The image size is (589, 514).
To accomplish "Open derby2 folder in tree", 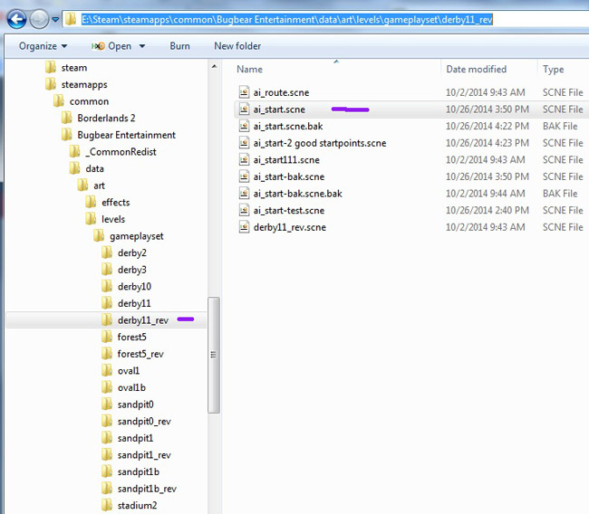I will [x=124, y=252].
